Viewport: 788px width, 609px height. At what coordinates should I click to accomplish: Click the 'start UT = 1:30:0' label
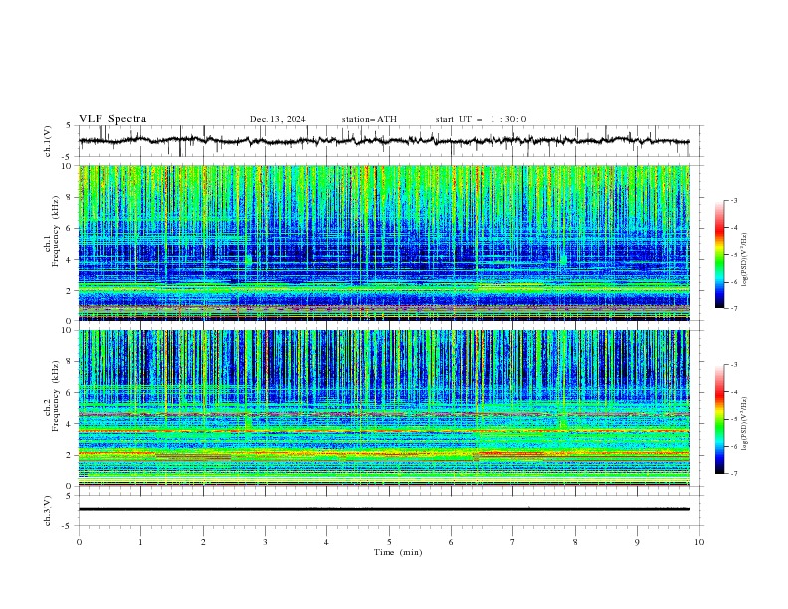[x=481, y=119]
